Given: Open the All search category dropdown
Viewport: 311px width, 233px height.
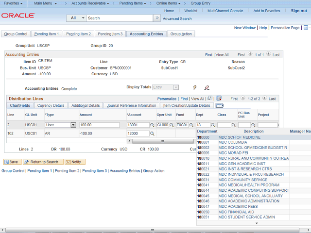Looking at the screenshot, I should coord(76,18).
